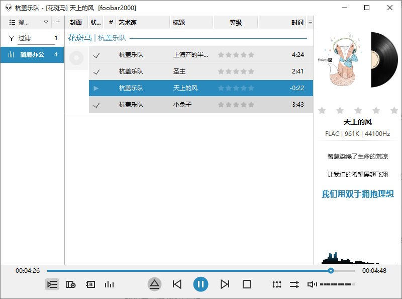The image size is (402, 299).
Task: Click the funnel icon next to 过滤
Action: pos(11,38)
